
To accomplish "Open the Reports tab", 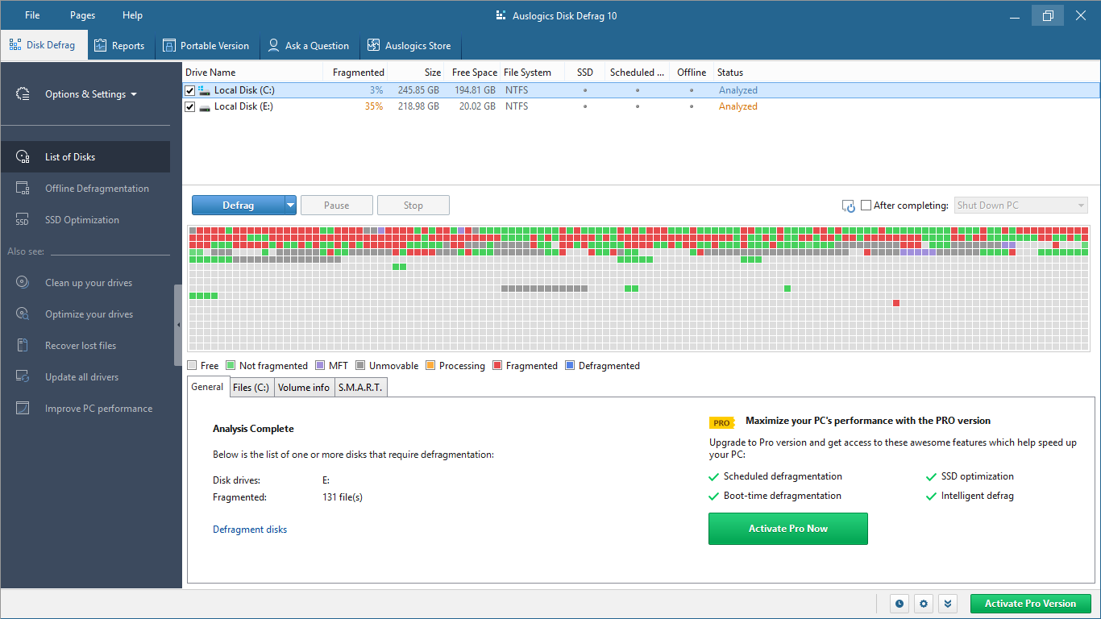I will [119, 46].
